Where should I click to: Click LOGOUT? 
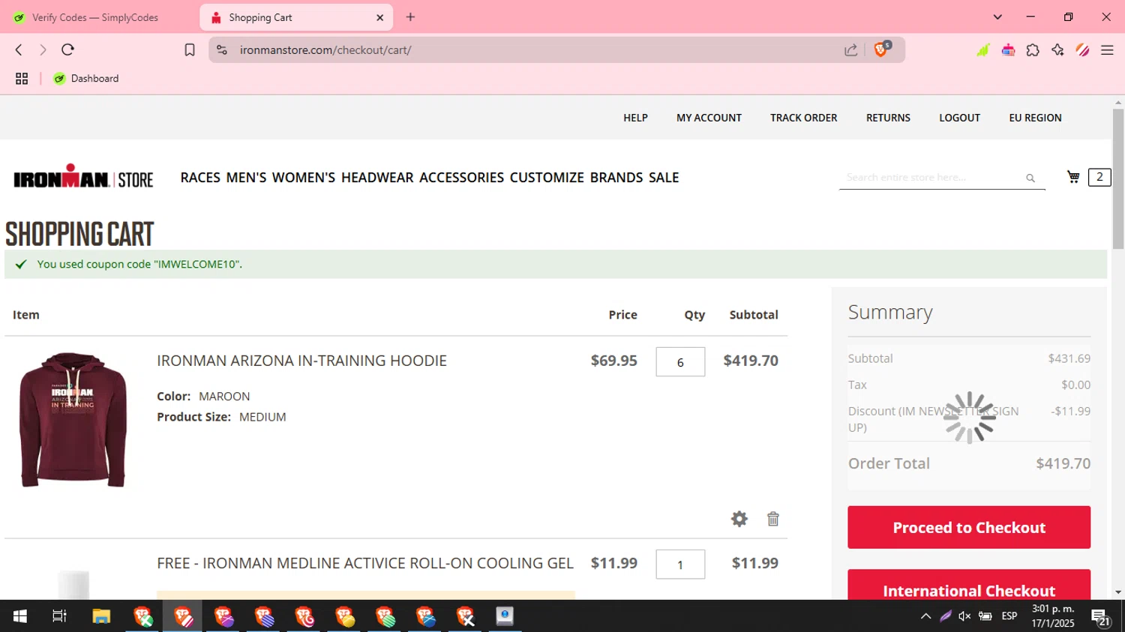pos(959,118)
